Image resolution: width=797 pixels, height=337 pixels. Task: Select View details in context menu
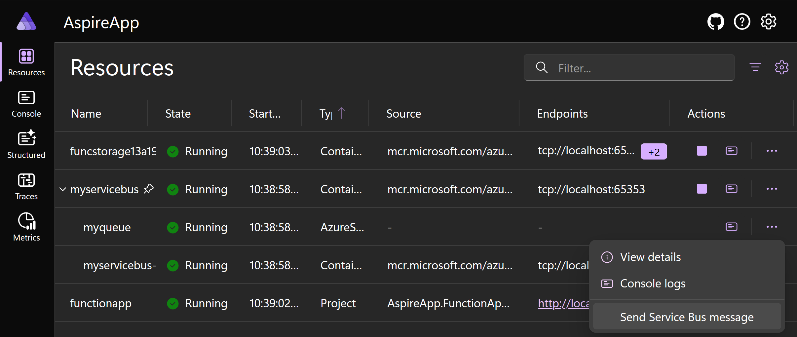(687, 257)
